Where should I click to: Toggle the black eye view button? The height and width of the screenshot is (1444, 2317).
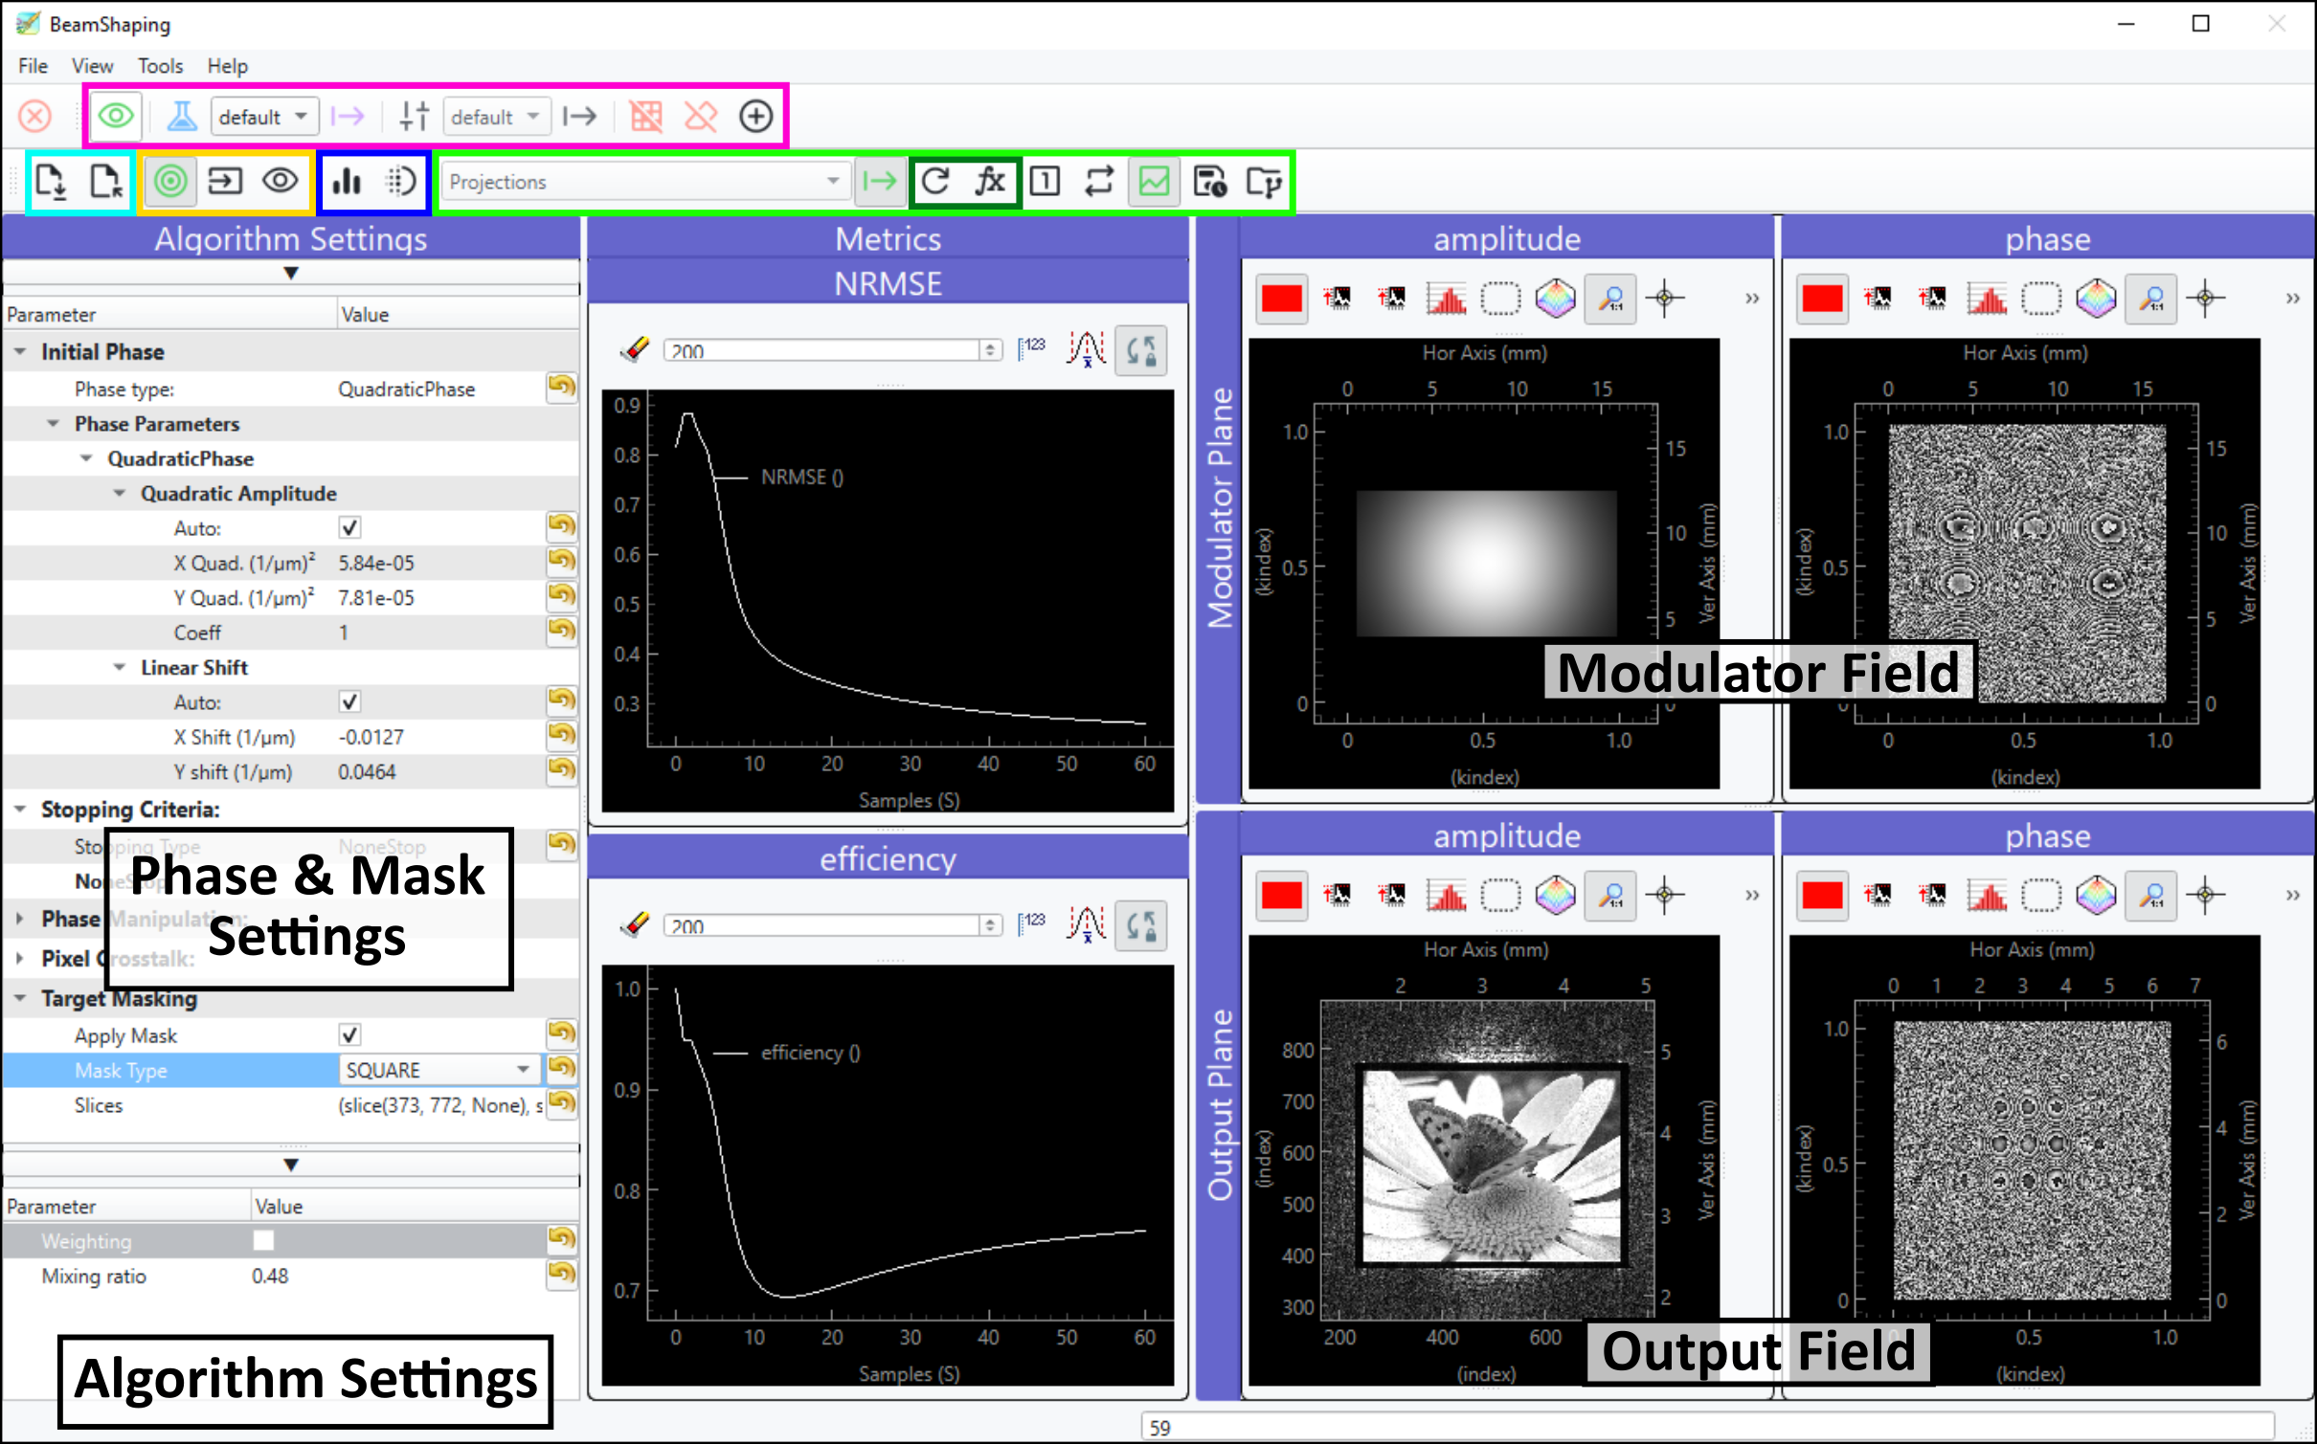tap(281, 181)
